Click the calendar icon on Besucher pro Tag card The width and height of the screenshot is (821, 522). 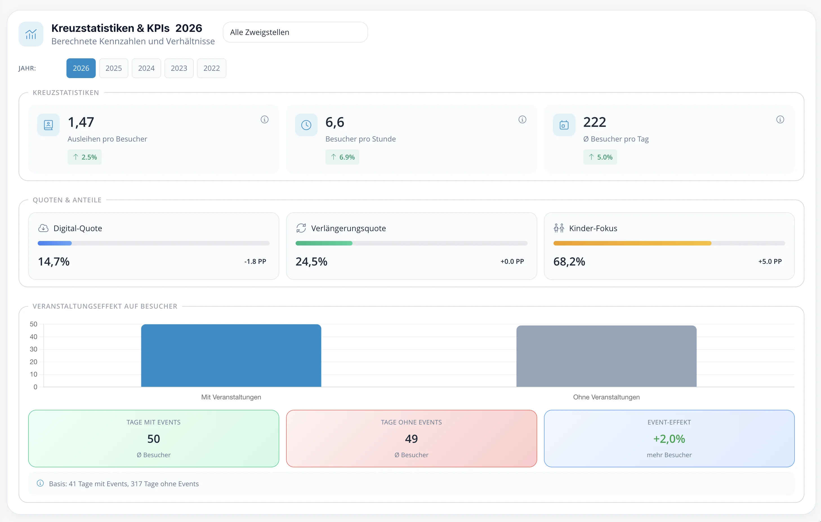(x=564, y=125)
